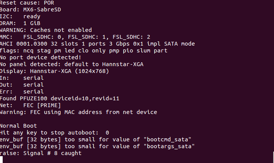
Task: Click the "Net: FEC [PRIME]" line
Action: [29, 105]
